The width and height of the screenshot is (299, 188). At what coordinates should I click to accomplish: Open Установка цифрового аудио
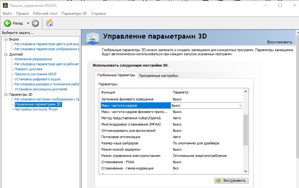pos(37,79)
